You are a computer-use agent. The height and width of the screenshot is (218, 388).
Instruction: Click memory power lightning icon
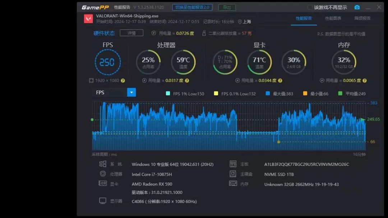pyautogui.click(x=322, y=81)
